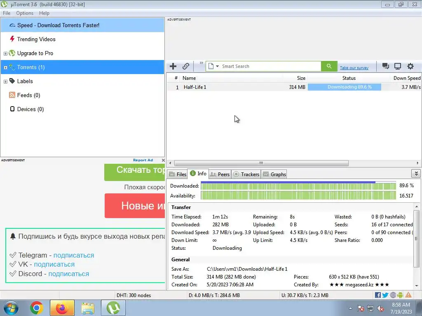Select Torrents (1) in sidebar
The height and width of the screenshot is (316, 422).
[82, 67]
